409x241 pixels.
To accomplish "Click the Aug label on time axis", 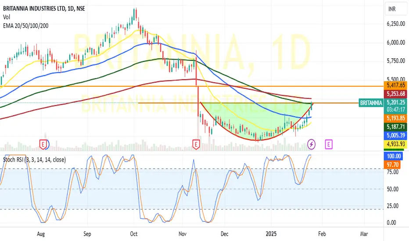I will coord(41,234).
